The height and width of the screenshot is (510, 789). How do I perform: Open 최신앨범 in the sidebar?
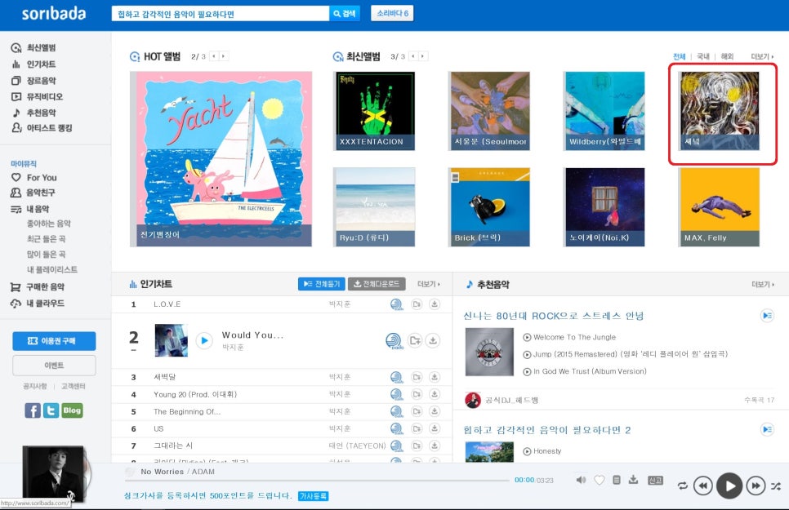click(x=33, y=48)
